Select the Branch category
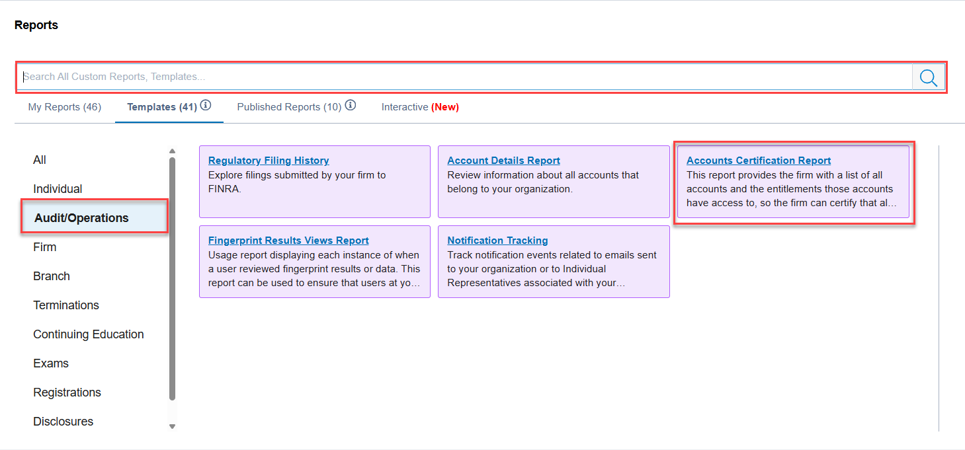965x450 pixels. point(52,276)
